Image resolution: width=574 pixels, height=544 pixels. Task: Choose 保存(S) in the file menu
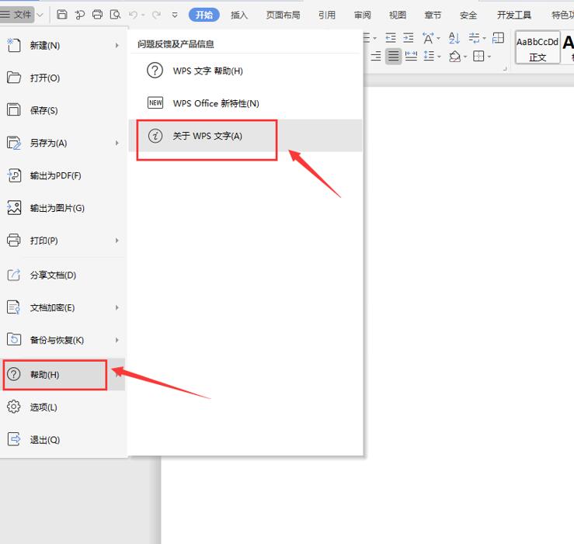click(x=63, y=110)
